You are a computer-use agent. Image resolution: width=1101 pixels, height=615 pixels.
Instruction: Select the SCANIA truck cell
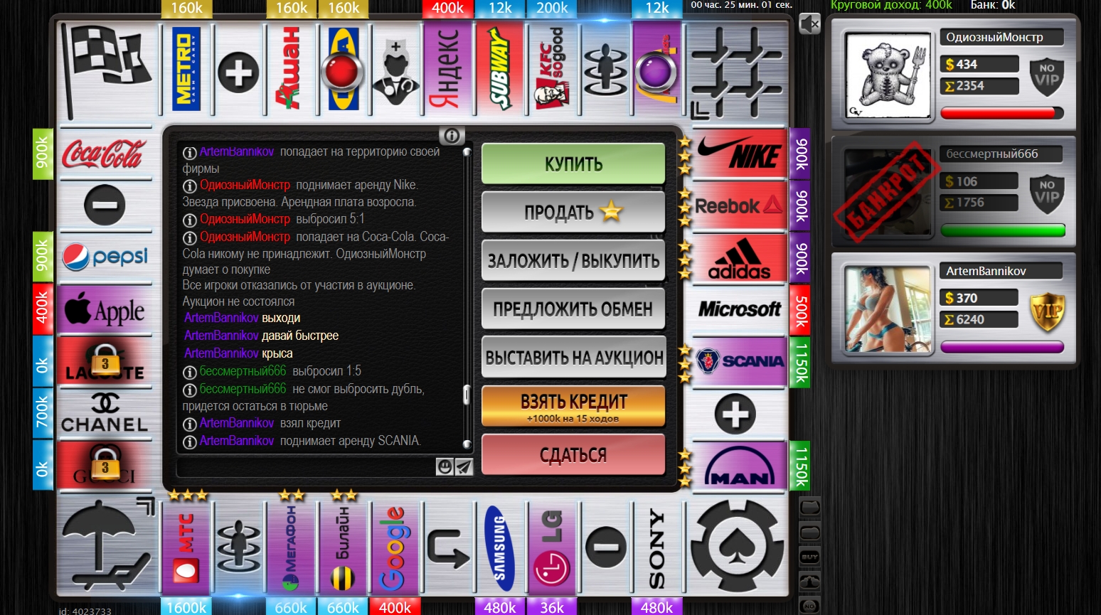[738, 361]
